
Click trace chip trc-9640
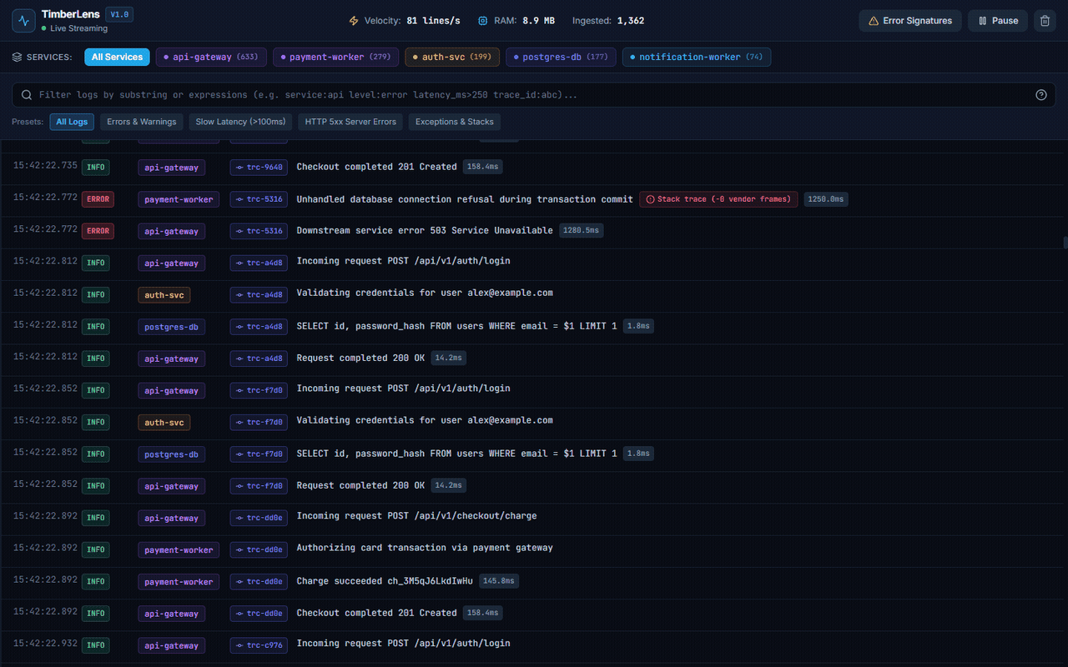tap(258, 168)
